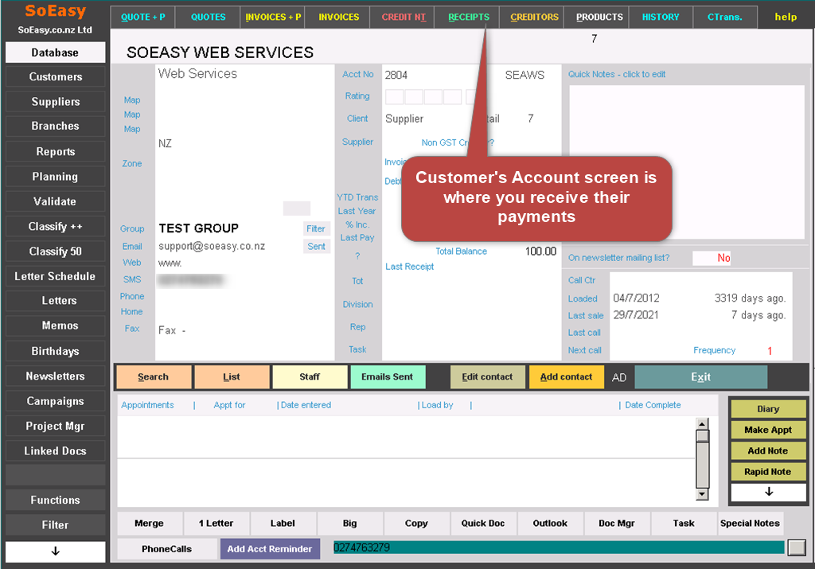This screenshot has height=569, width=815.
Task: Open the QUOTES tab
Action: [208, 18]
